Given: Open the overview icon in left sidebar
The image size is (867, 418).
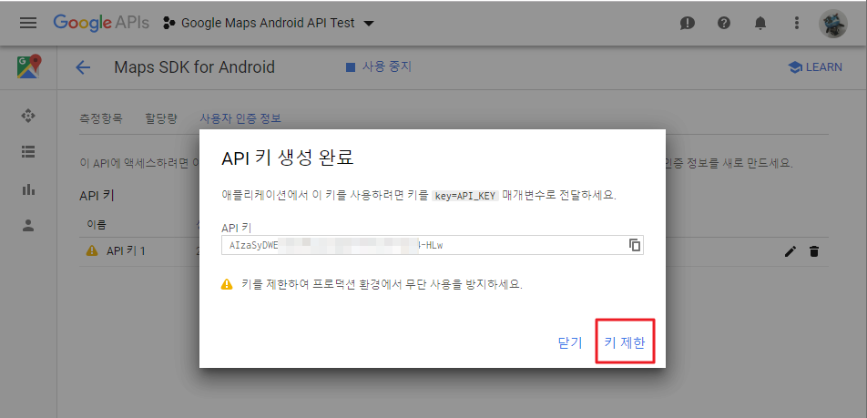Looking at the screenshot, I should click(x=28, y=116).
